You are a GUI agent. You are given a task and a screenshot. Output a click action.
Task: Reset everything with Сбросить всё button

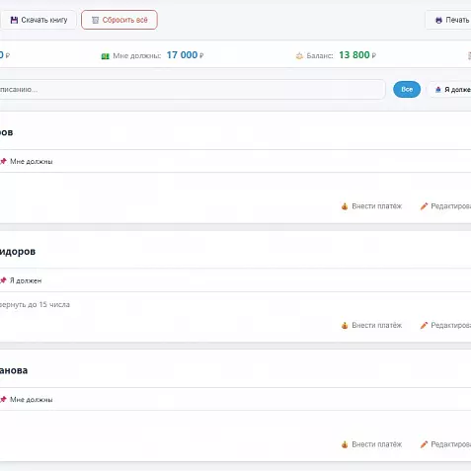click(119, 20)
